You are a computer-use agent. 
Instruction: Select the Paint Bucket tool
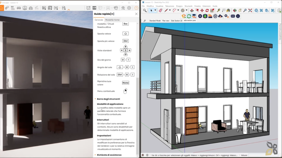(228, 10)
